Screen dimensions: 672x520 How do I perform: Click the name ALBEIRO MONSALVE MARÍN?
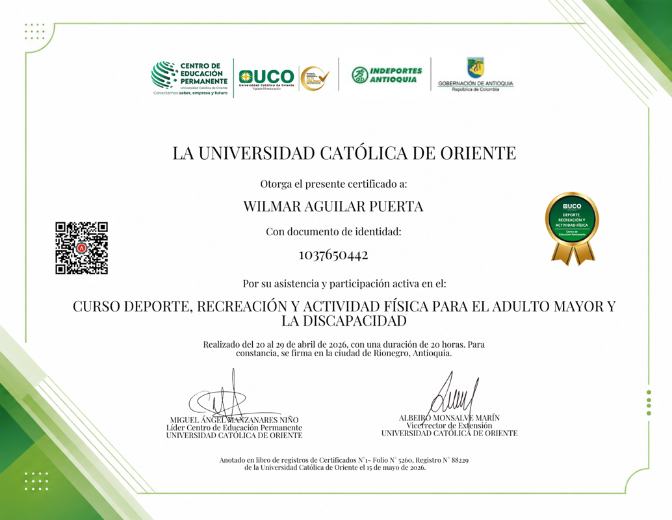449,418
